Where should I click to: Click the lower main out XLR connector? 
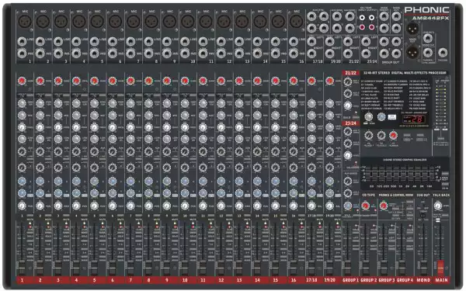pos(412,52)
